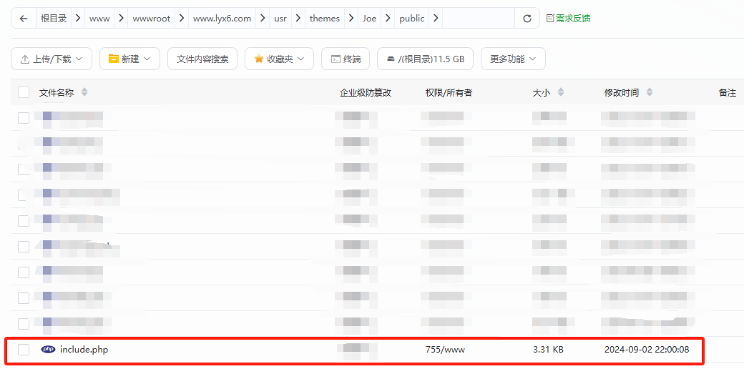This screenshot has height=369, width=744.
Task: Open the 终端 terminal button
Action: point(346,59)
